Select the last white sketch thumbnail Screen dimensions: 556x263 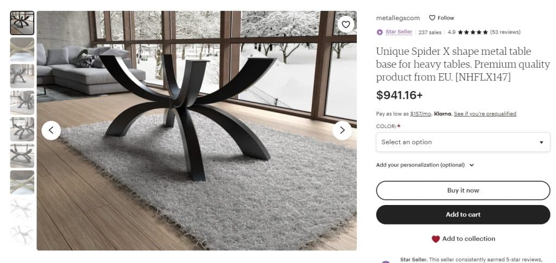(x=22, y=235)
